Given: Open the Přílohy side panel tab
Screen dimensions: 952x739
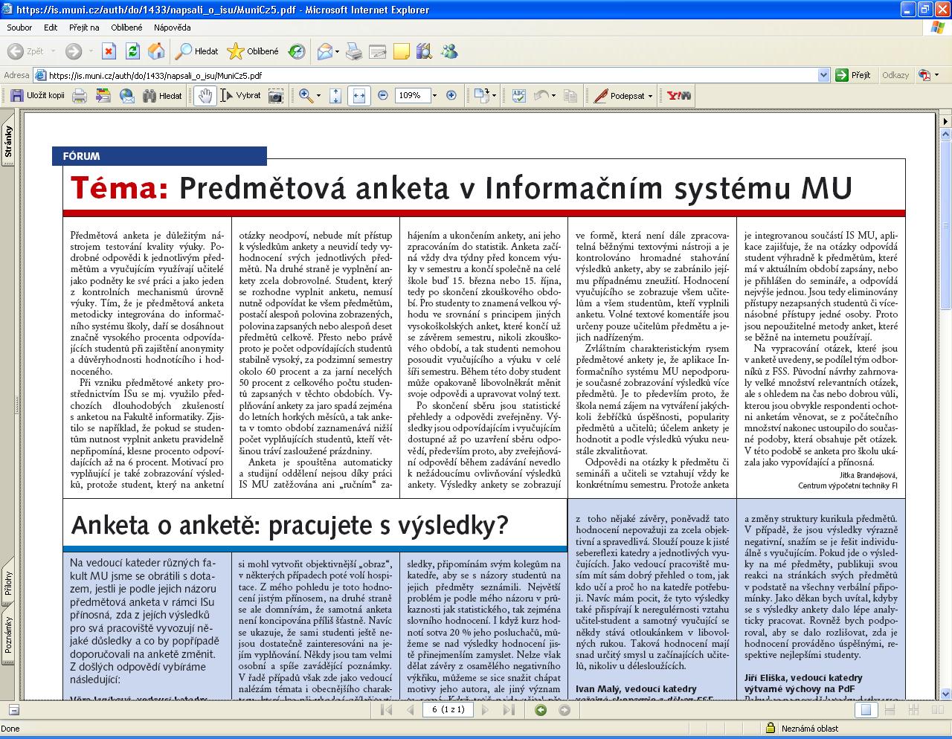Looking at the screenshot, I should click(8, 583).
